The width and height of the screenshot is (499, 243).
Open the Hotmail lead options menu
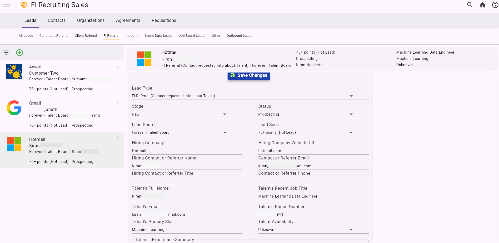coord(118,139)
